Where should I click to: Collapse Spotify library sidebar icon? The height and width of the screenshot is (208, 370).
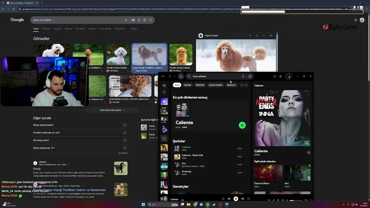164,86
